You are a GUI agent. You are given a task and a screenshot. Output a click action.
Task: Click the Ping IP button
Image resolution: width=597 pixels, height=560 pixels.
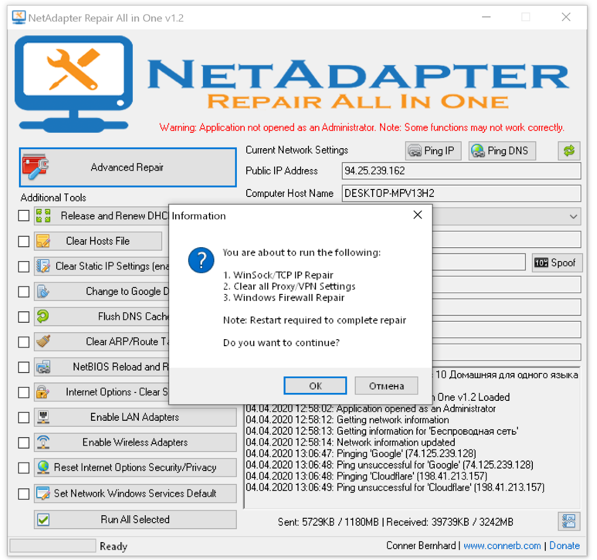434,151
